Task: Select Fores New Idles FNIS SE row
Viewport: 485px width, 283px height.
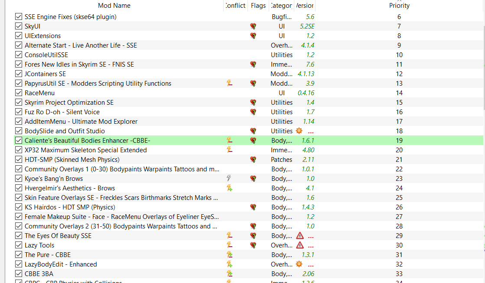Action: (248, 64)
